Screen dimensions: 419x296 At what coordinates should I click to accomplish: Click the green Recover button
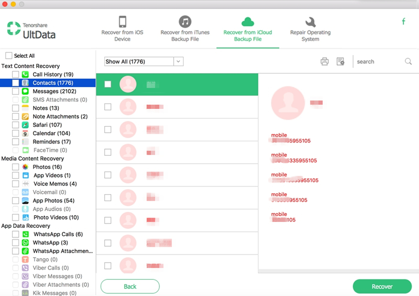[382, 286]
